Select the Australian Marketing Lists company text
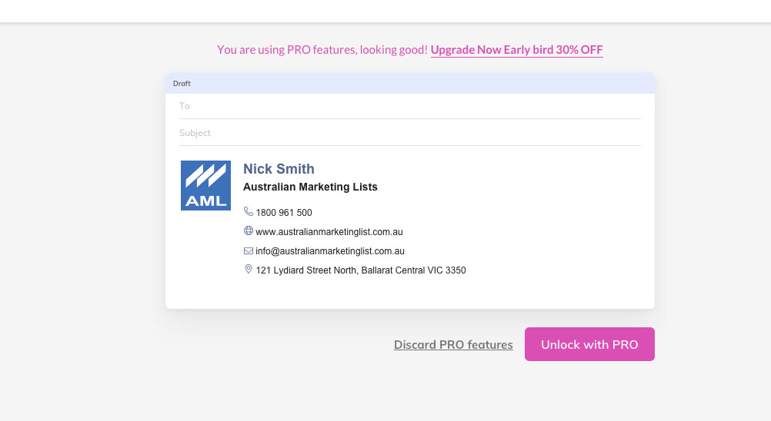Image resolution: width=771 pixels, height=421 pixels. (310, 187)
